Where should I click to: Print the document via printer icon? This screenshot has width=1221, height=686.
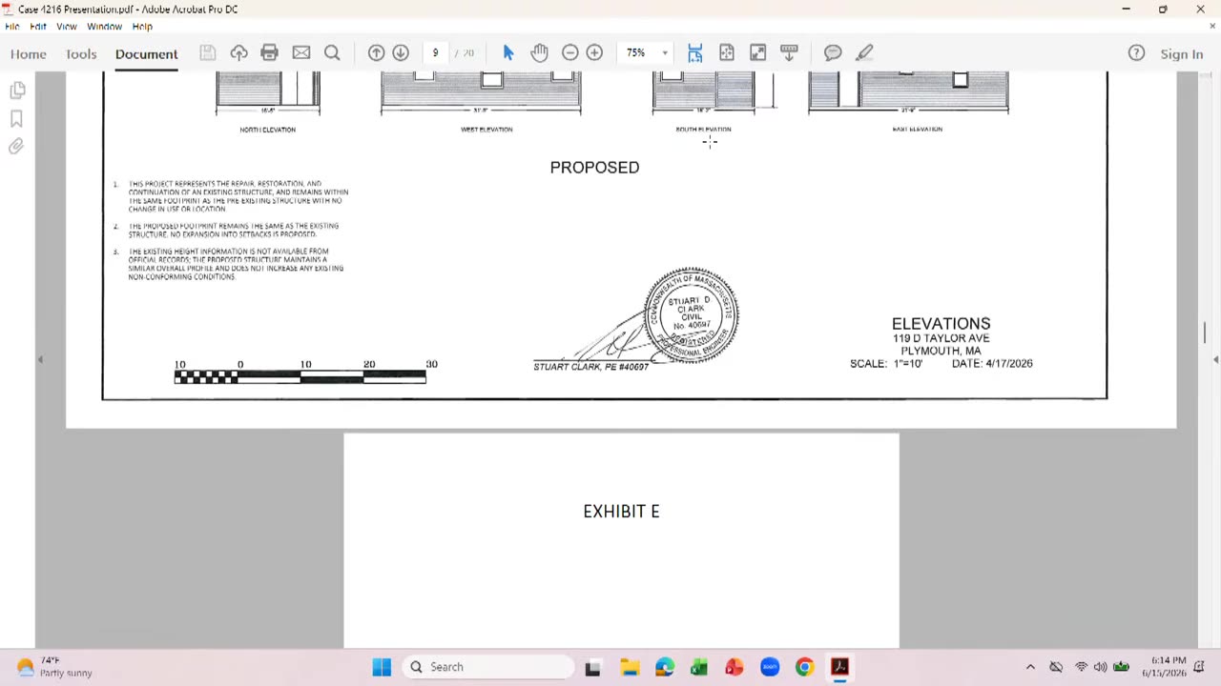(x=270, y=52)
